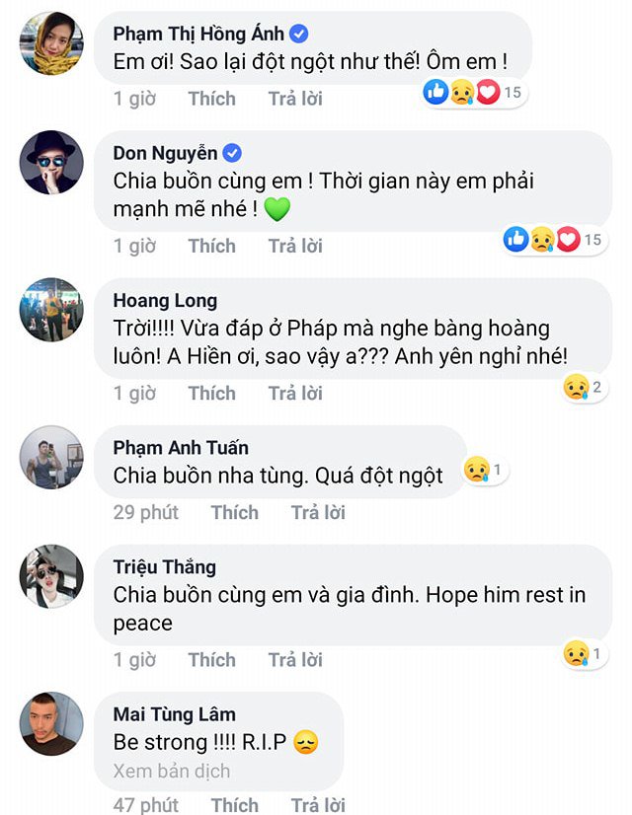The width and height of the screenshot is (632, 815).
Task: Click Thích under Phạm Anh Tuấn's comment
Action: (x=235, y=512)
